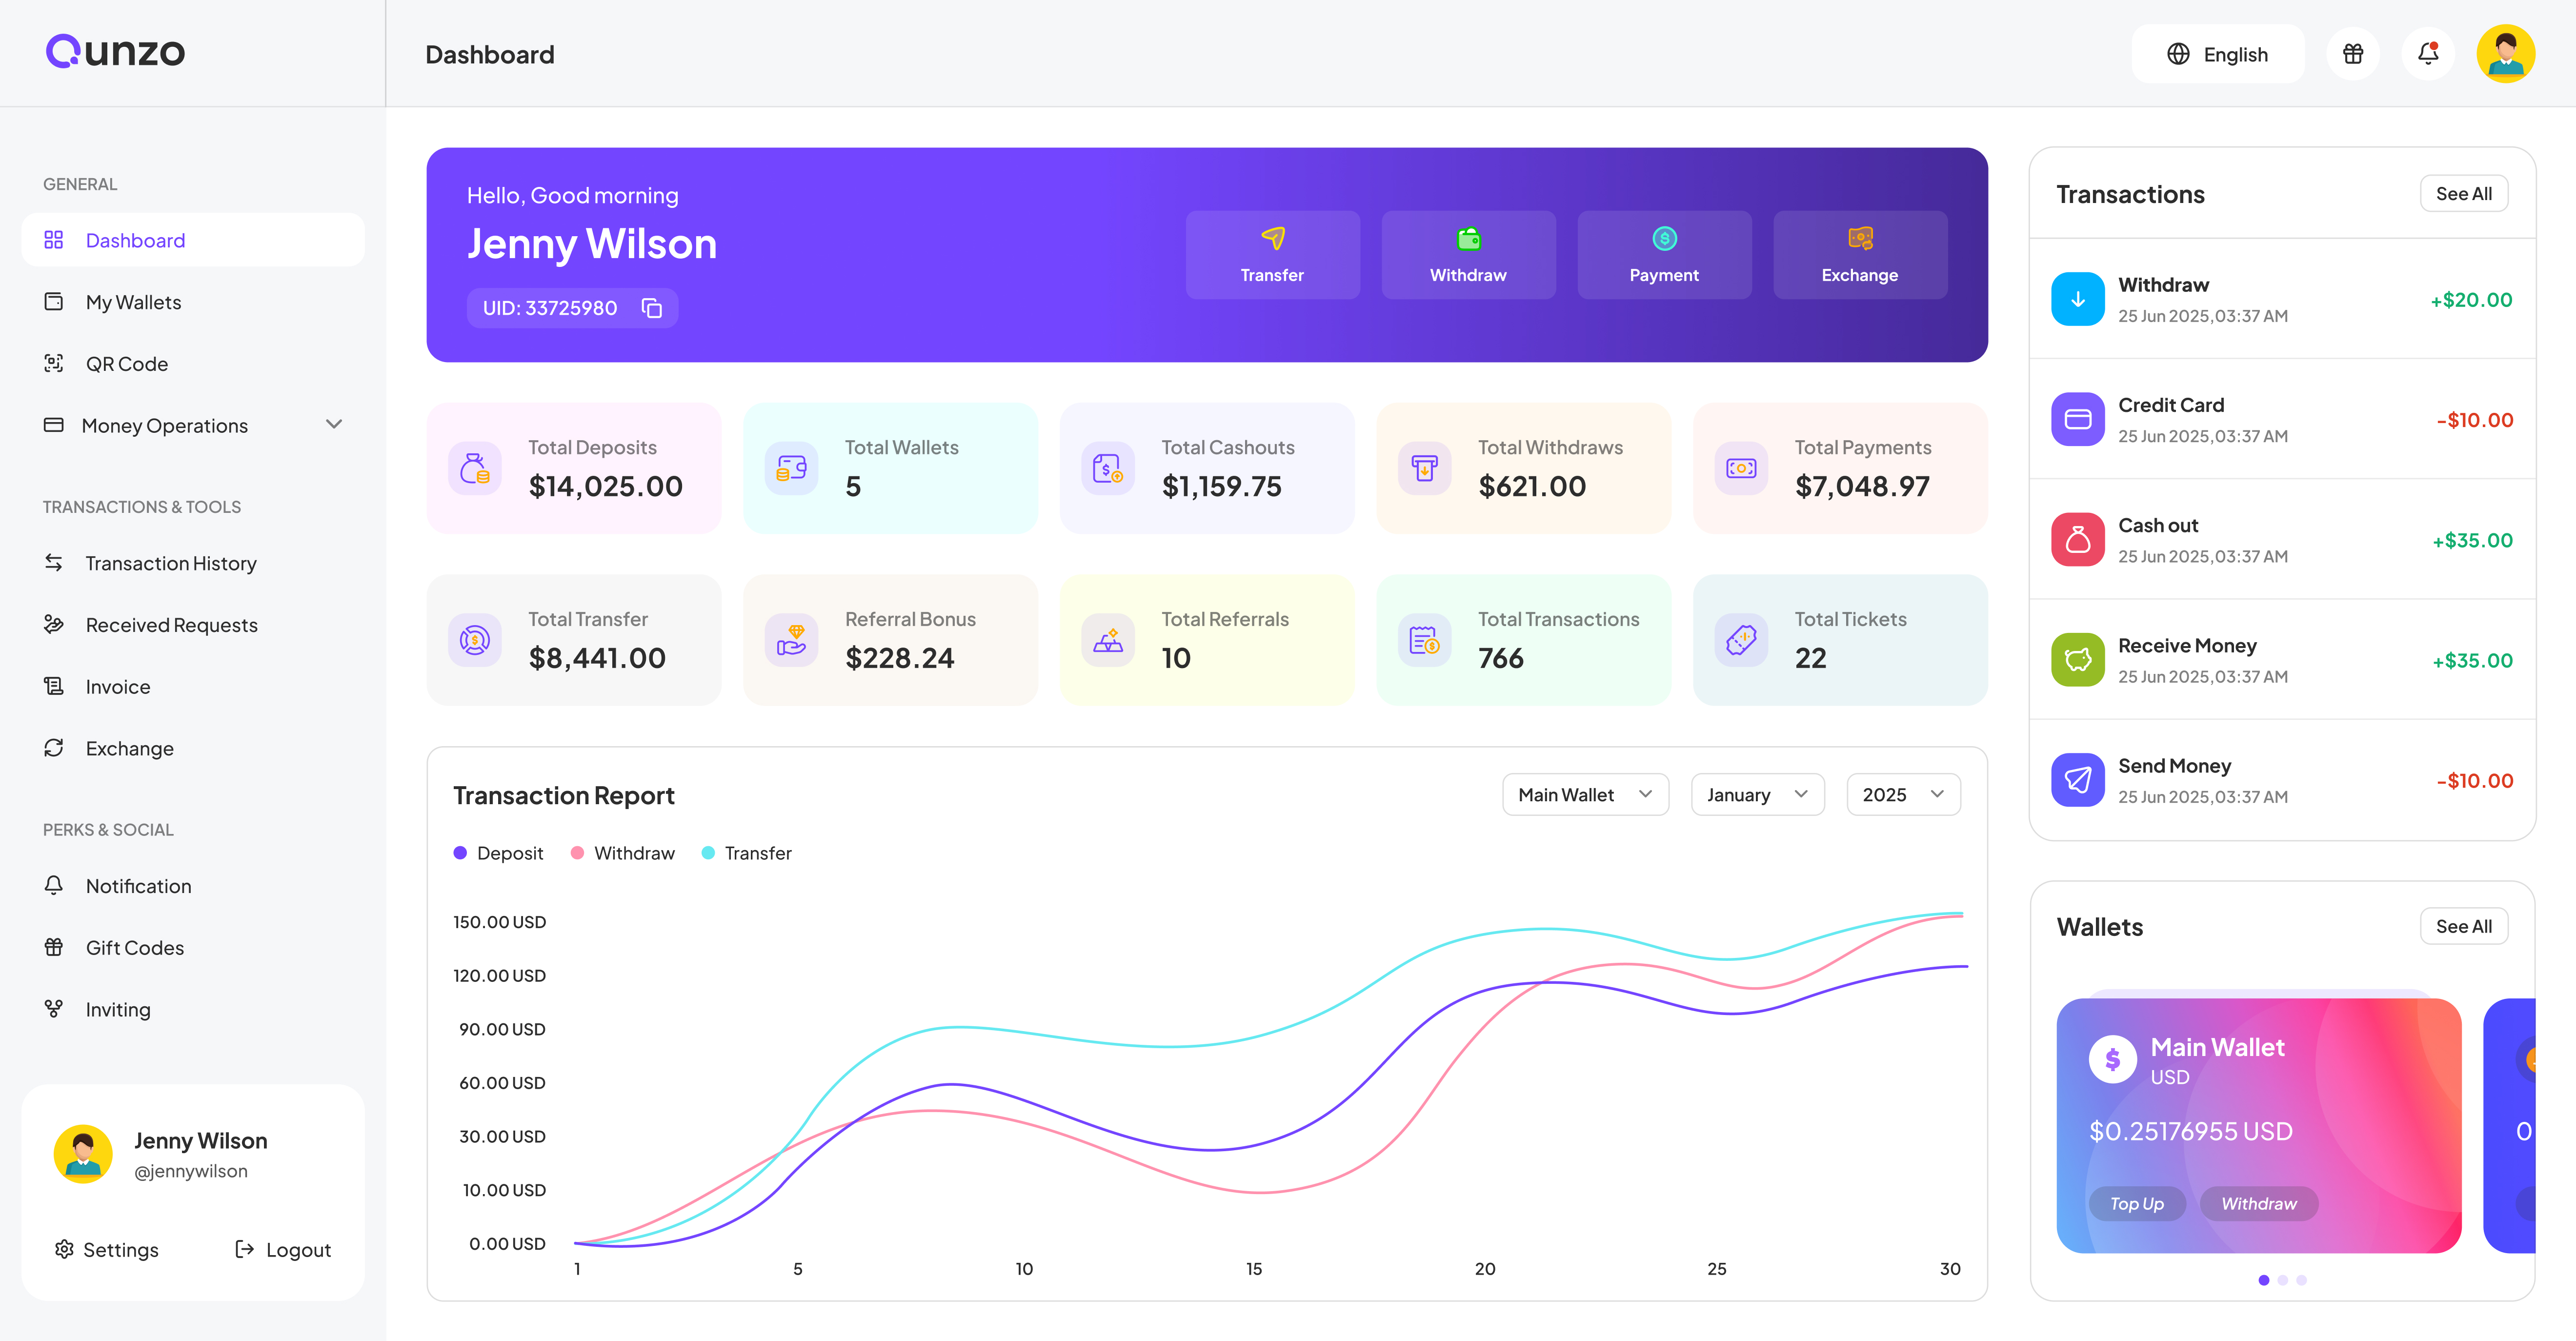Image resolution: width=2576 pixels, height=1341 pixels.
Task: Toggle the Deposit series in chart legend
Action: (x=498, y=853)
